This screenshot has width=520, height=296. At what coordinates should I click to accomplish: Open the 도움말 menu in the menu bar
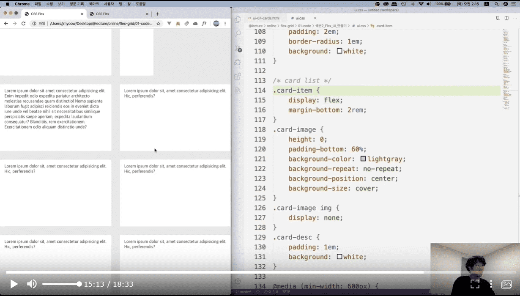tap(140, 4)
